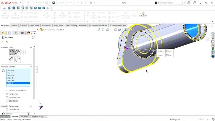Open SOLIDWORKS Add-Ins tab

(x=98, y=25)
